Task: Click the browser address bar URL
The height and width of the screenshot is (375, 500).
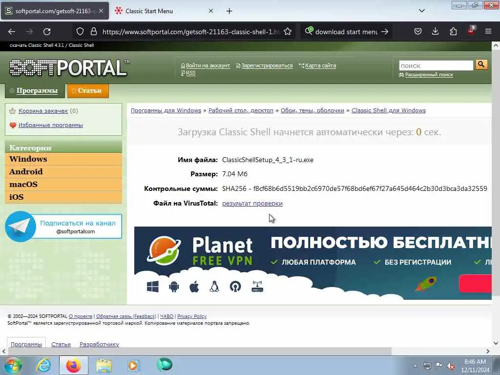Action: coord(191,32)
